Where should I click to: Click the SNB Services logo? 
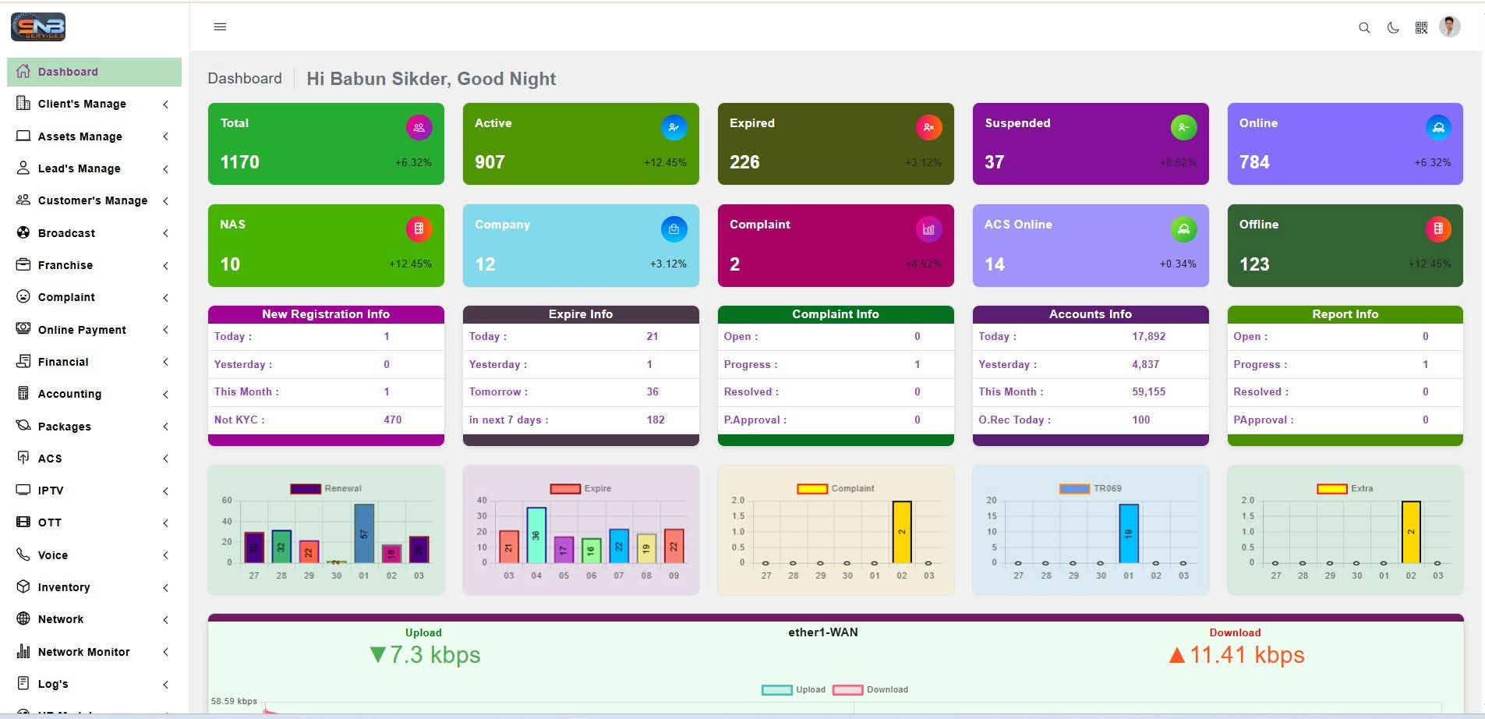click(38, 27)
